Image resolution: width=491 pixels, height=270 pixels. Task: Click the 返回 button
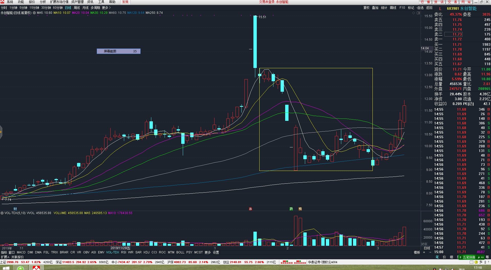click(x=429, y=8)
